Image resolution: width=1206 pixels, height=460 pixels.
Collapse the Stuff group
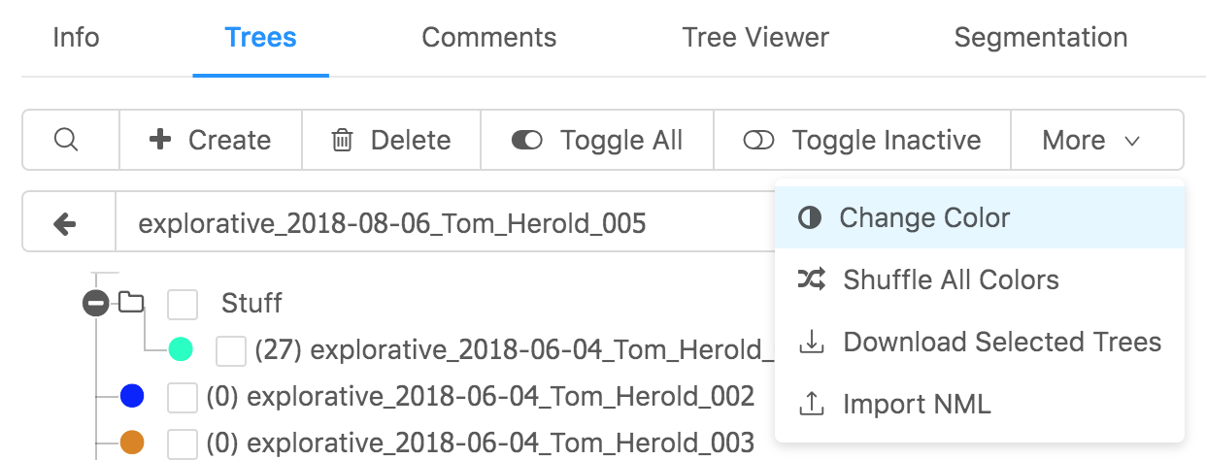95,304
